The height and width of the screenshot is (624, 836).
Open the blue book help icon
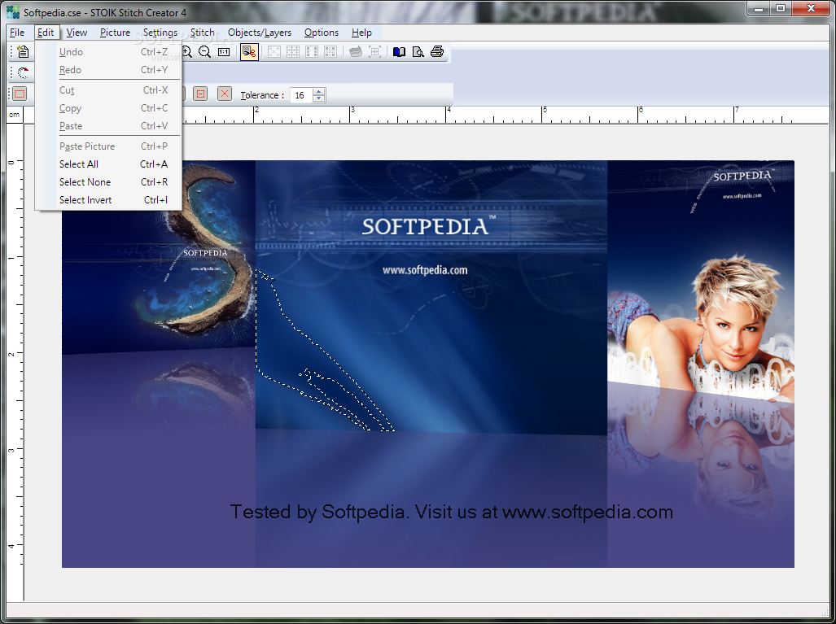pyautogui.click(x=400, y=52)
